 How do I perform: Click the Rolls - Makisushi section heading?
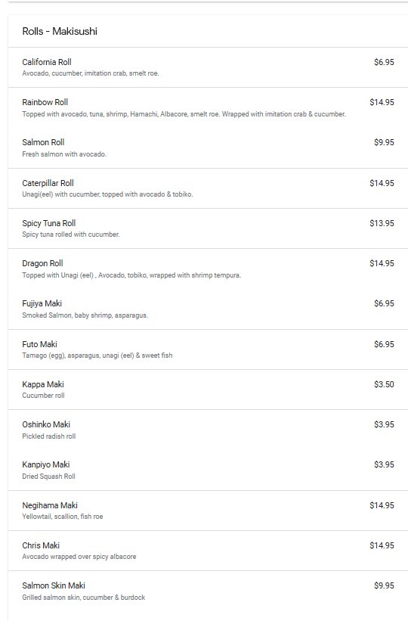[x=60, y=31]
